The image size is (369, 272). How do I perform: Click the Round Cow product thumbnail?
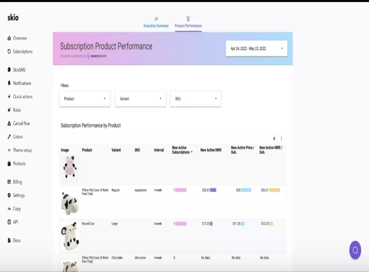click(x=70, y=236)
